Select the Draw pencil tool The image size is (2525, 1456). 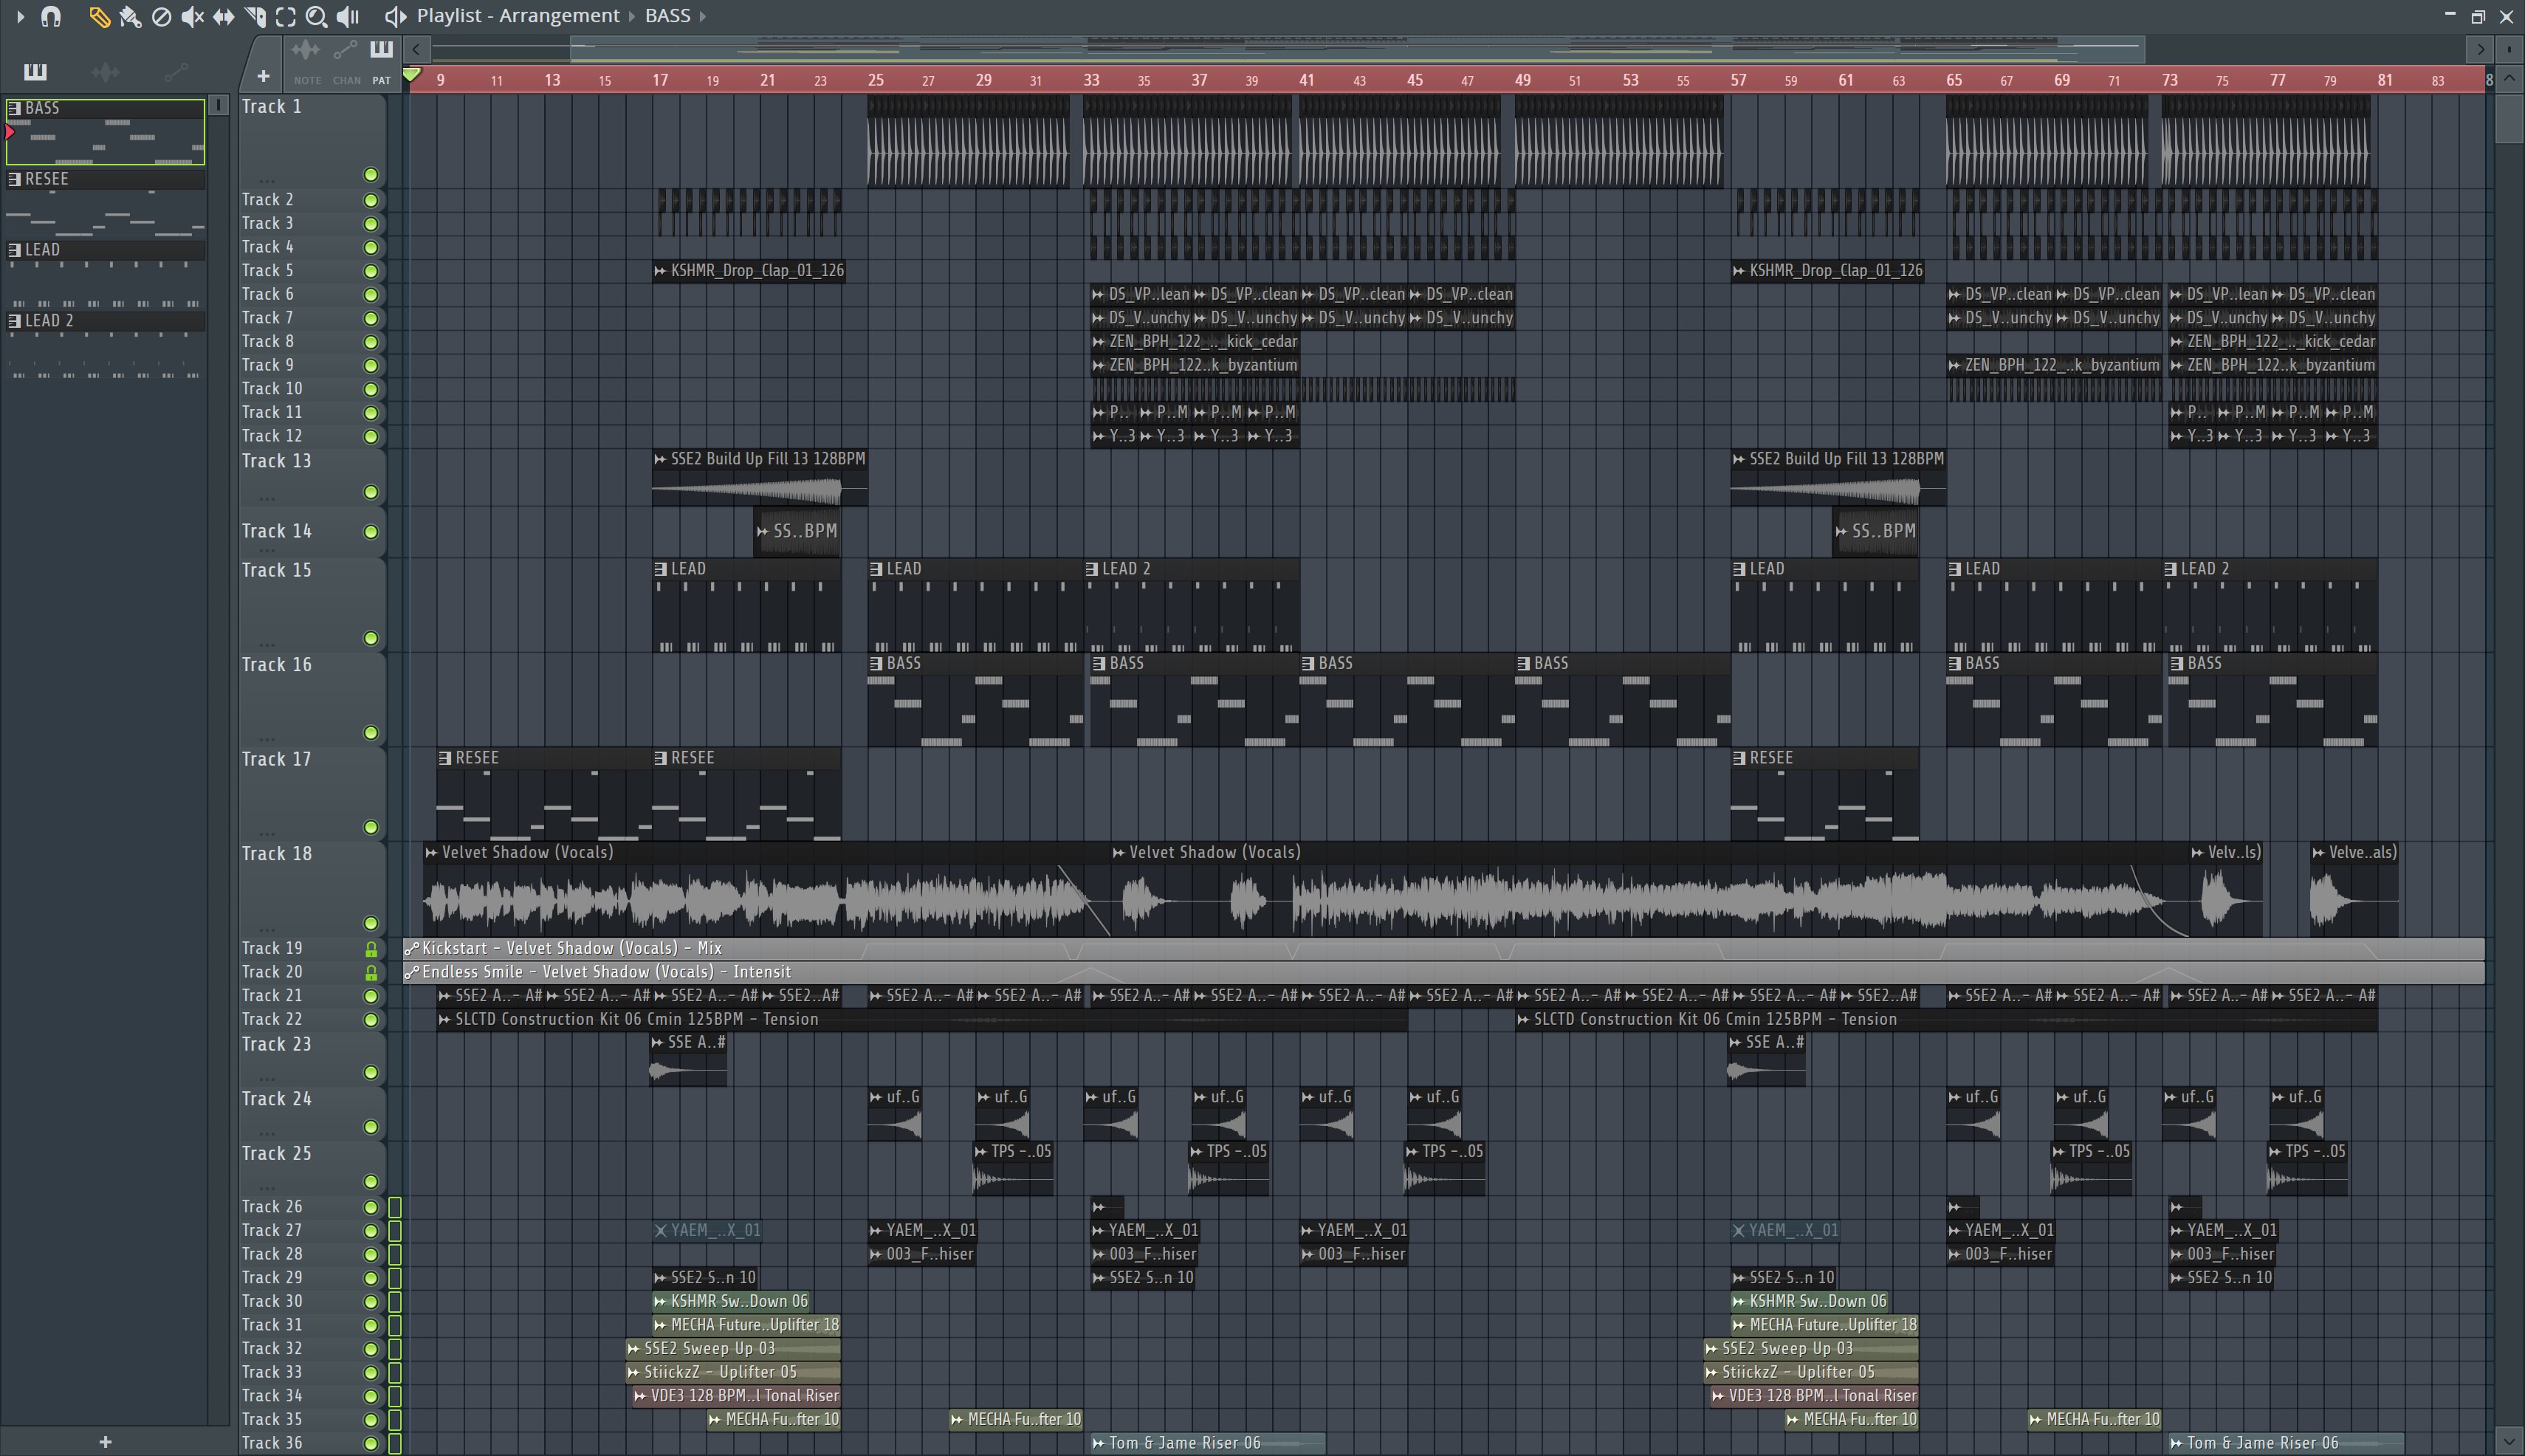click(98, 16)
